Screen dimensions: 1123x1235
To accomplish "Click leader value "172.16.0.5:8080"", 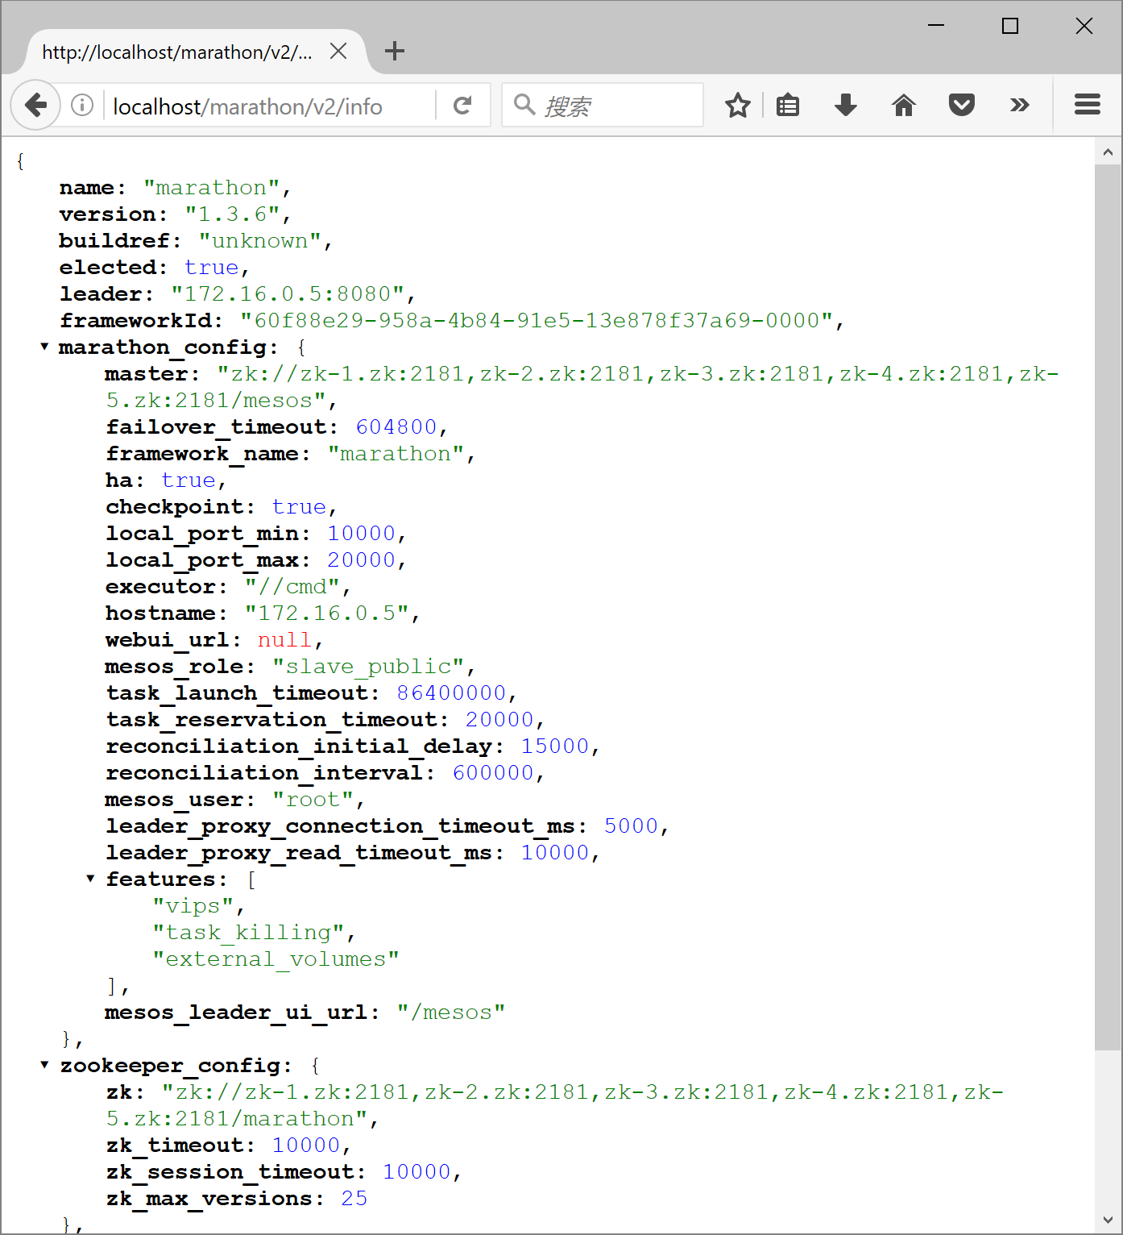I will (x=288, y=293).
